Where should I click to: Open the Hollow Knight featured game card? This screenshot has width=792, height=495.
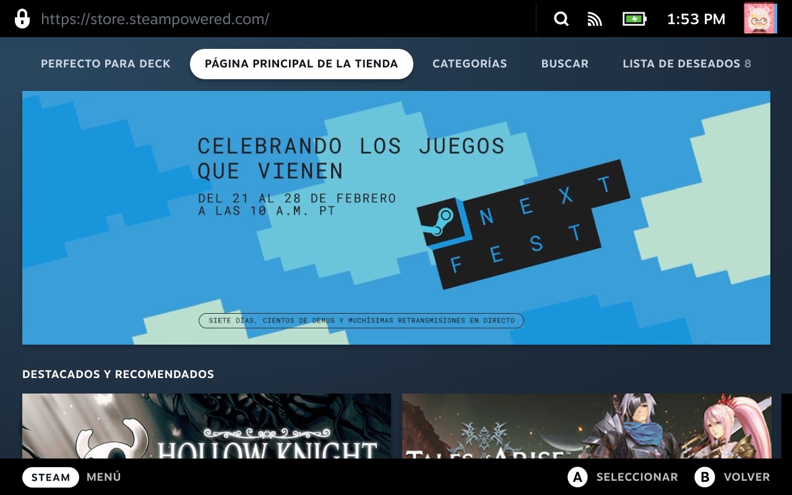click(x=207, y=426)
